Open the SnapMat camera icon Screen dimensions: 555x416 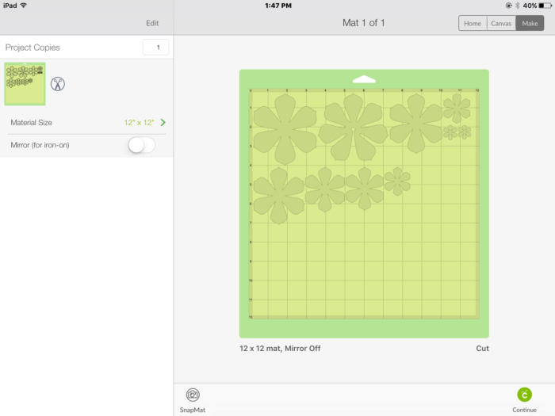coord(193,395)
